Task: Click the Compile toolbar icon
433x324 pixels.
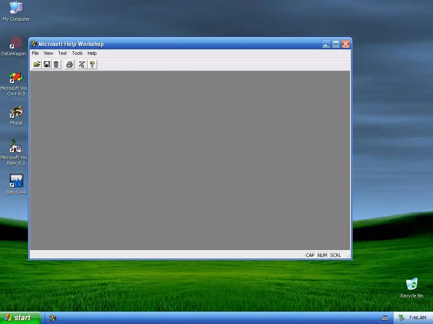Action: tap(82, 65)
